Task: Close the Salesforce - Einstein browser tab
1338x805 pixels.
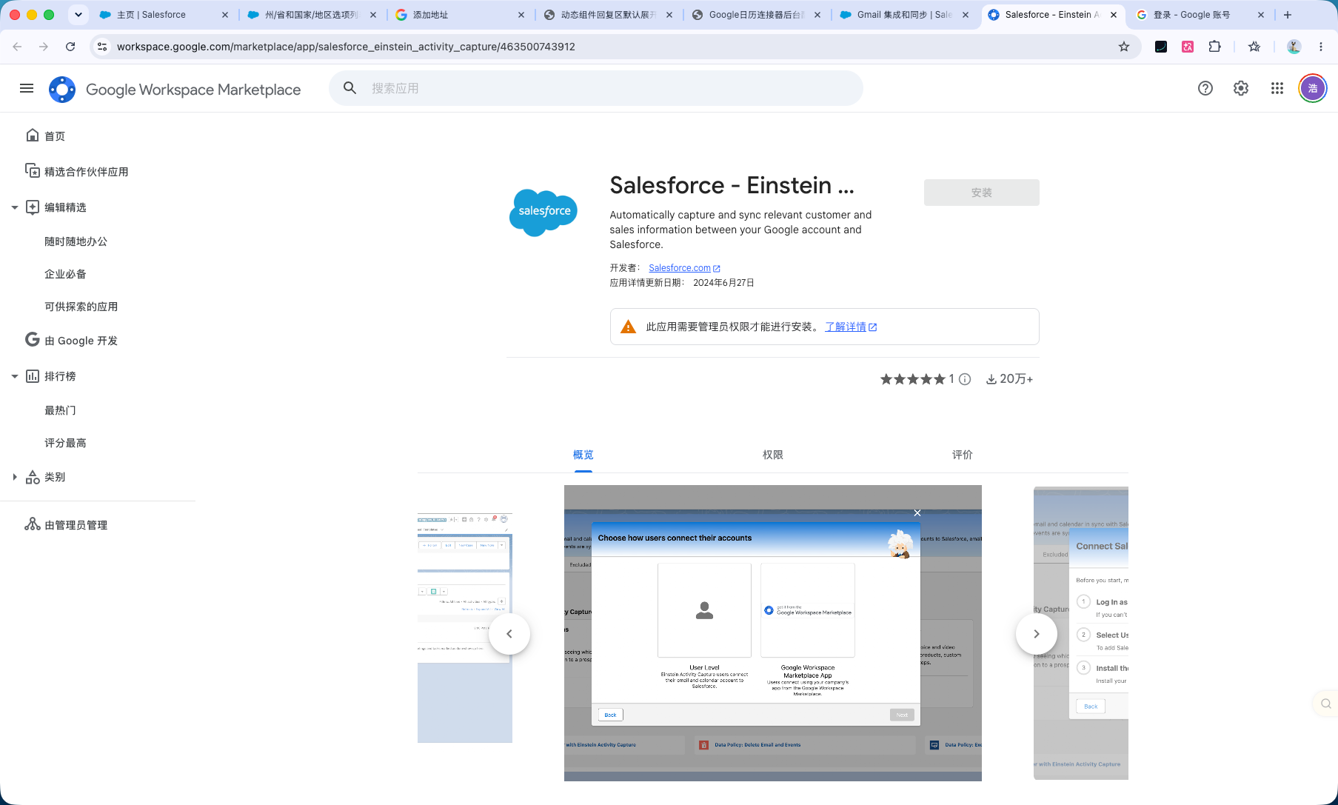Action: (1114, 15)
